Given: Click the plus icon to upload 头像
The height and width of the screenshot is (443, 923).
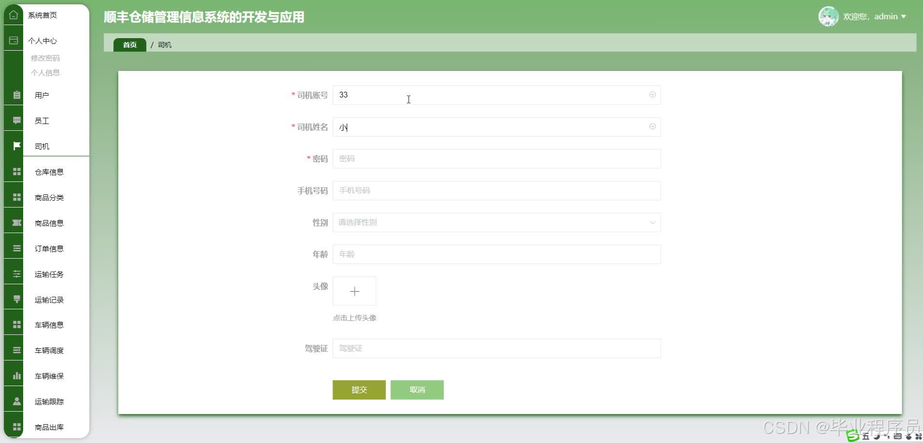Looking at the screenshot, I should 354,291.
